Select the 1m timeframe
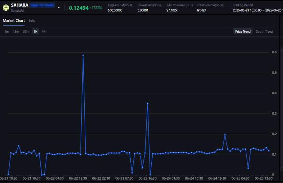This screenshot has height=183, width=283. coord(7,32)
